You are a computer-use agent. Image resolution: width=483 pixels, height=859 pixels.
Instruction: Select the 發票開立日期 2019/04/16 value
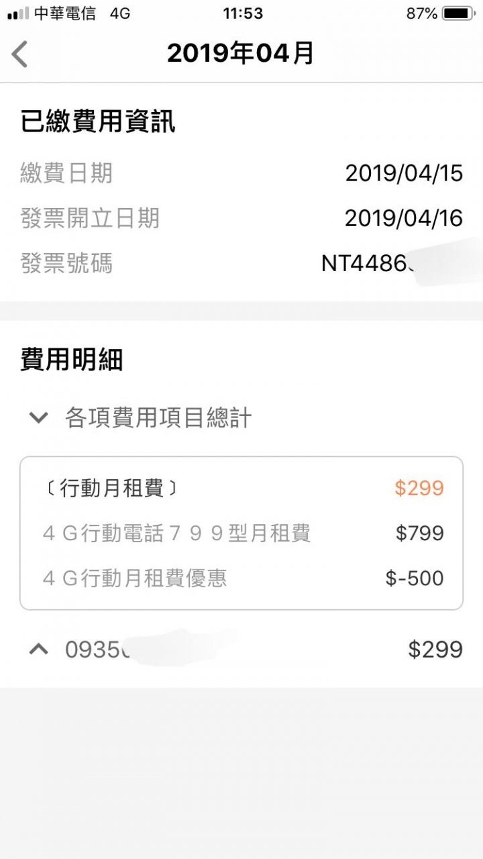coord(404,218)
